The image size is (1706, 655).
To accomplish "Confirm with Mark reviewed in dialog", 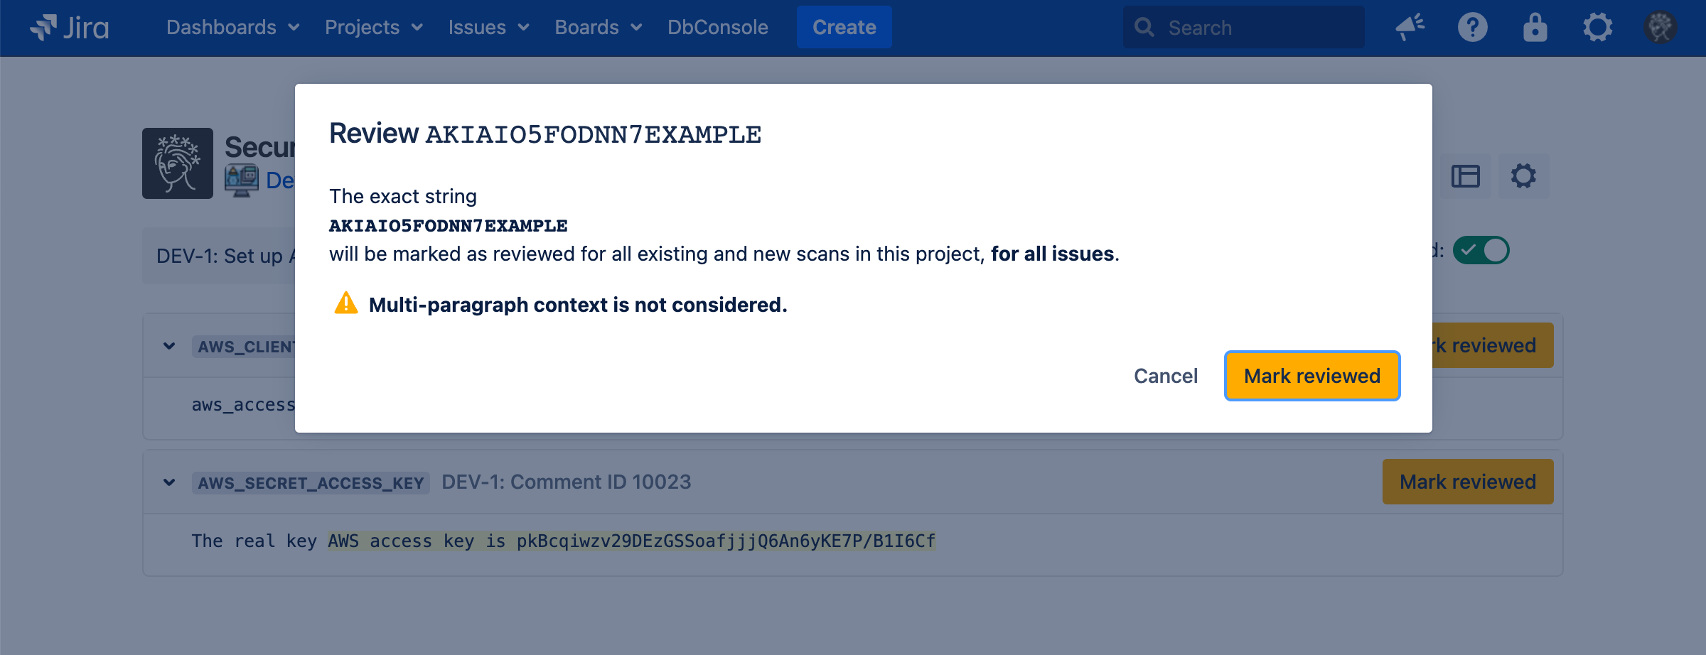I will tap(1311, 376).
